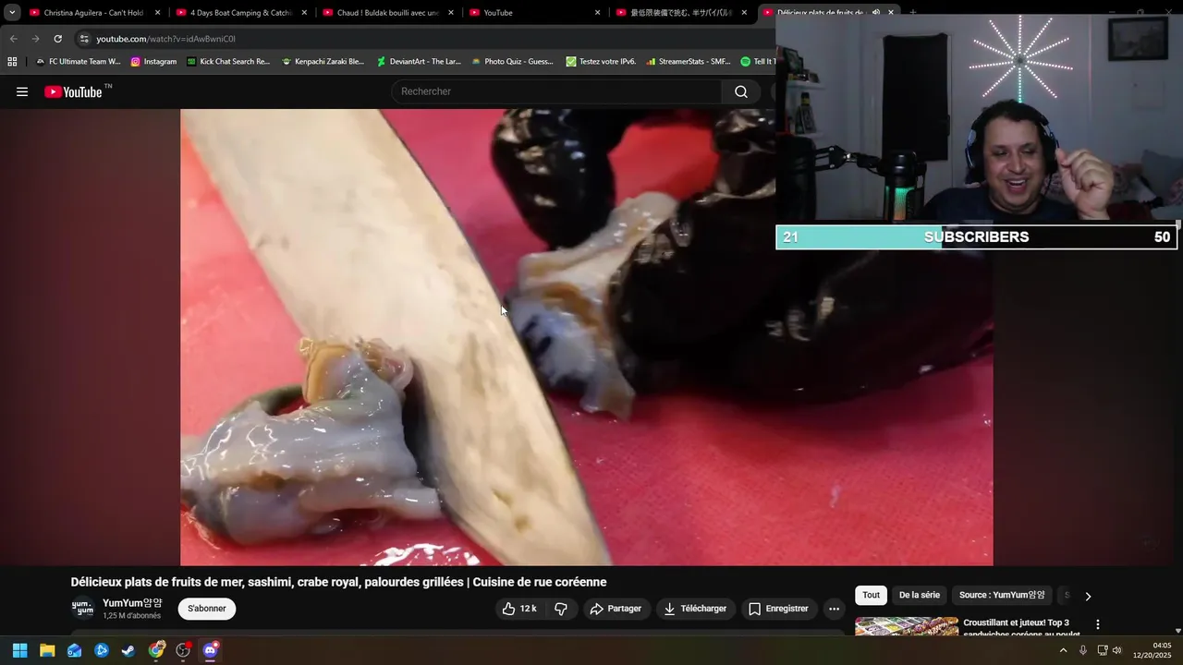Close the Chaud ! Buldak tab

[x=451, y=13]
